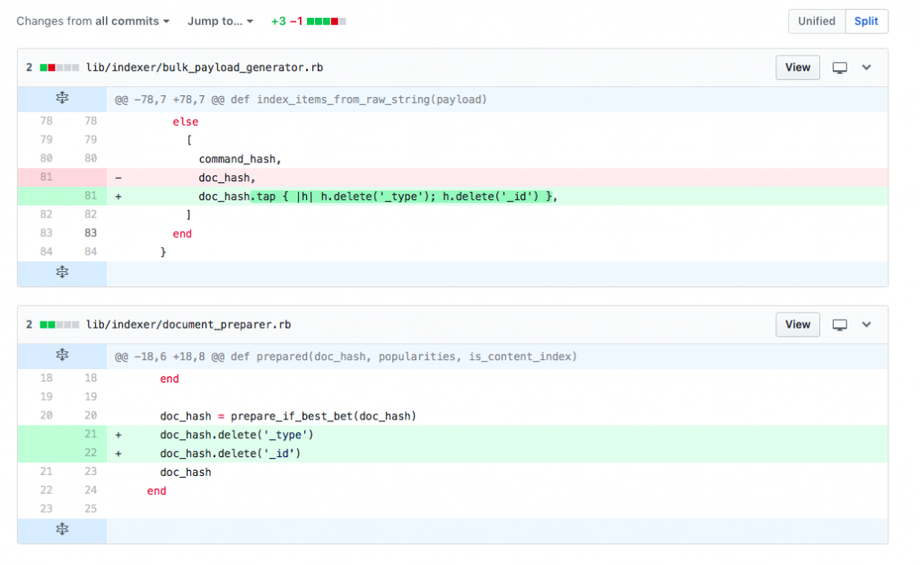The width and height of the screenshot is (919, 564).
Task: Show rich diff display for document_preparer.rb
Action: 840,325
